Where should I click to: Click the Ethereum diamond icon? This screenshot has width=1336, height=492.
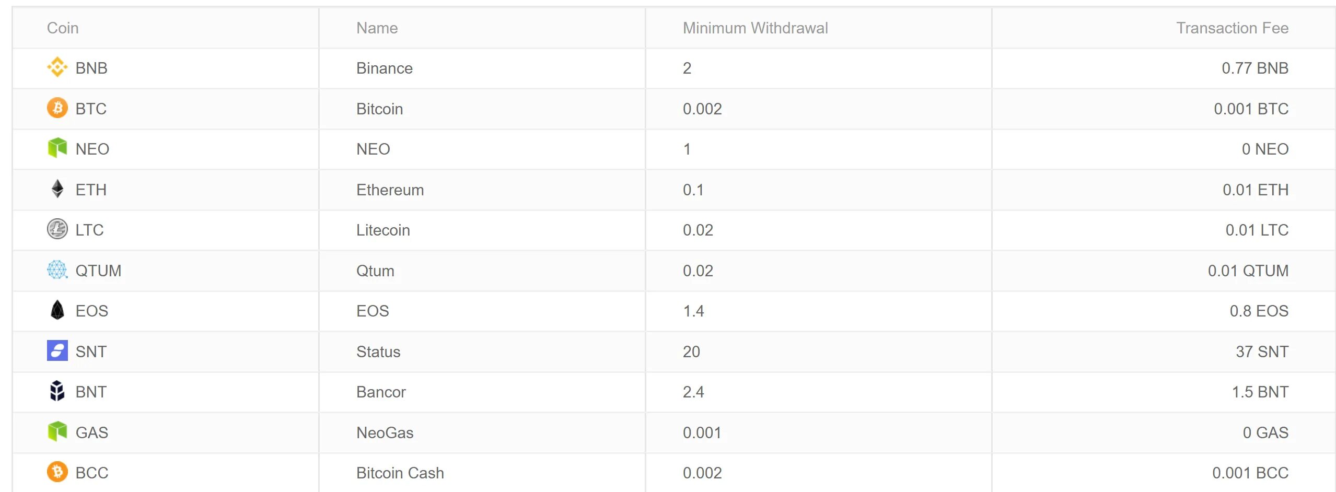57,189
